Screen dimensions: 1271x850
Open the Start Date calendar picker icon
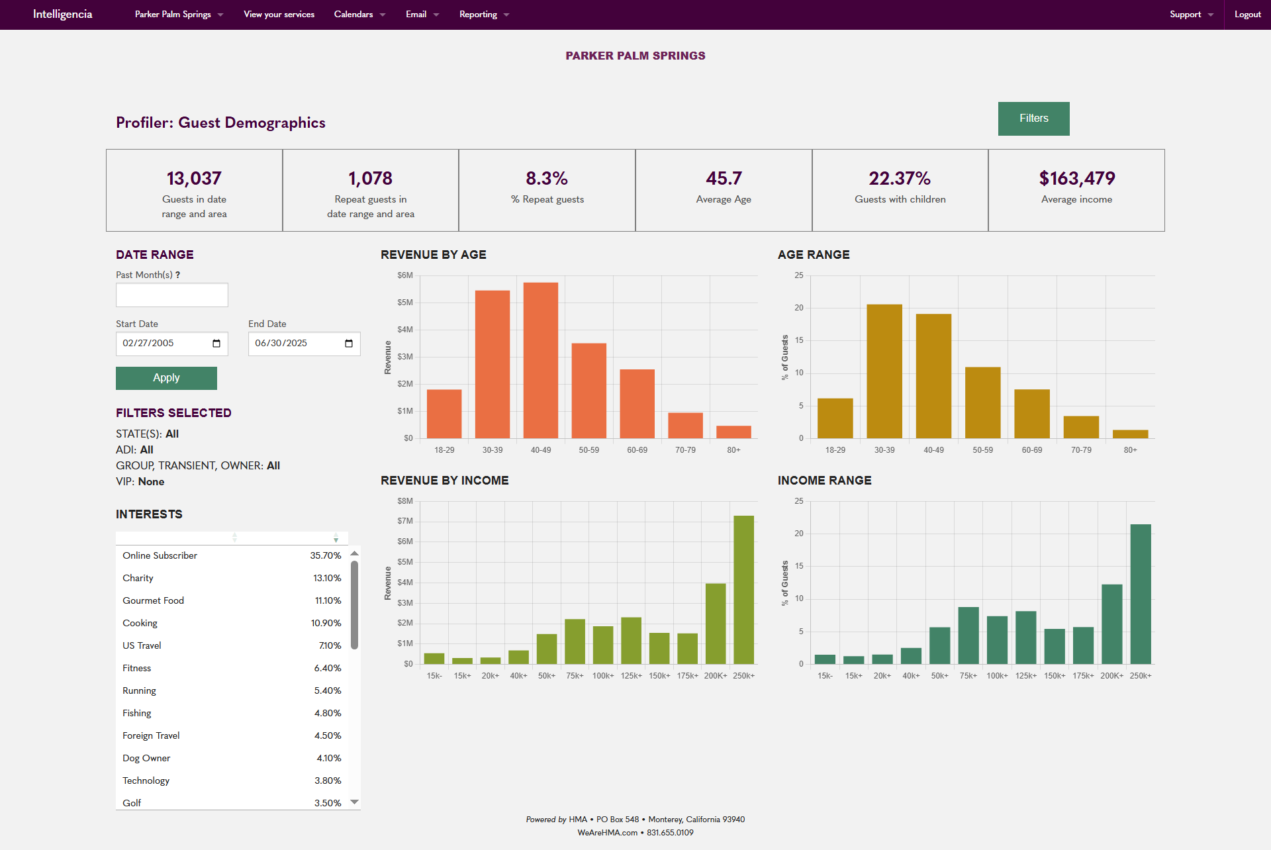(x=216, y=344)
